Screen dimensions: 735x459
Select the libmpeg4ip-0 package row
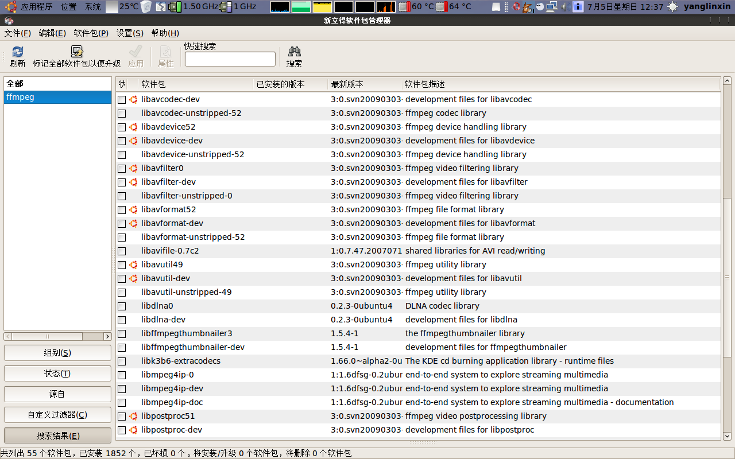418,375
